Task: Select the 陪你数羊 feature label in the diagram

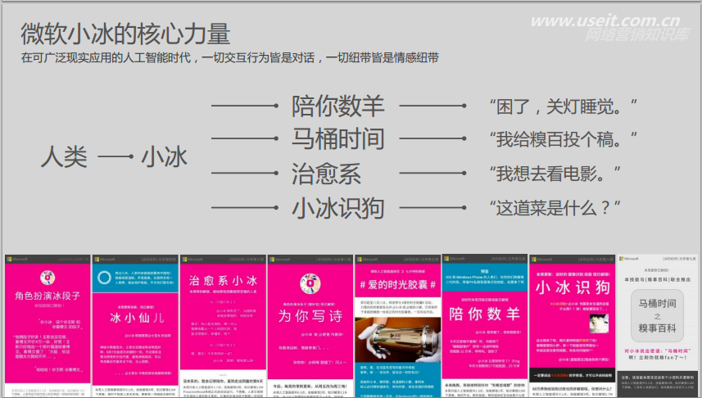Action: coord(338,106)
